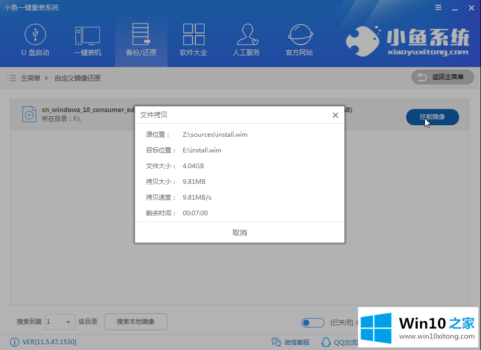The image size is (481, 350).
Task: Open 微信客服 WeChat support
Action: pos(290,342)
